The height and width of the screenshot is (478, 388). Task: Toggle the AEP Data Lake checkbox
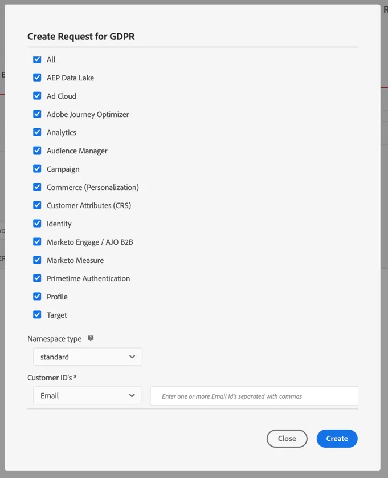pos(37,78)
